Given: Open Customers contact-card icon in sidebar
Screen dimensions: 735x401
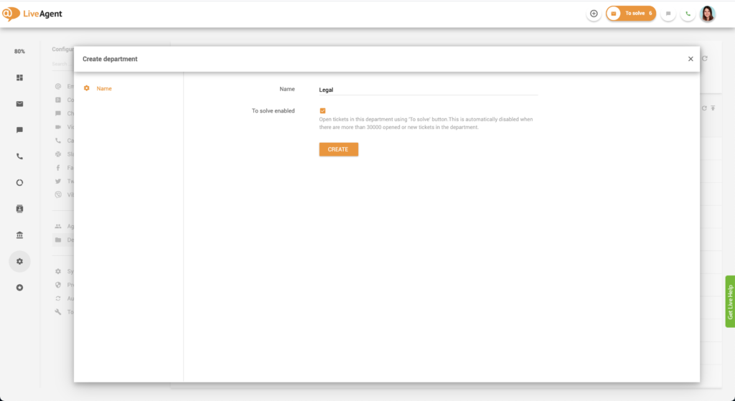Looking at the screenshot, I should [x=19, y=209].
